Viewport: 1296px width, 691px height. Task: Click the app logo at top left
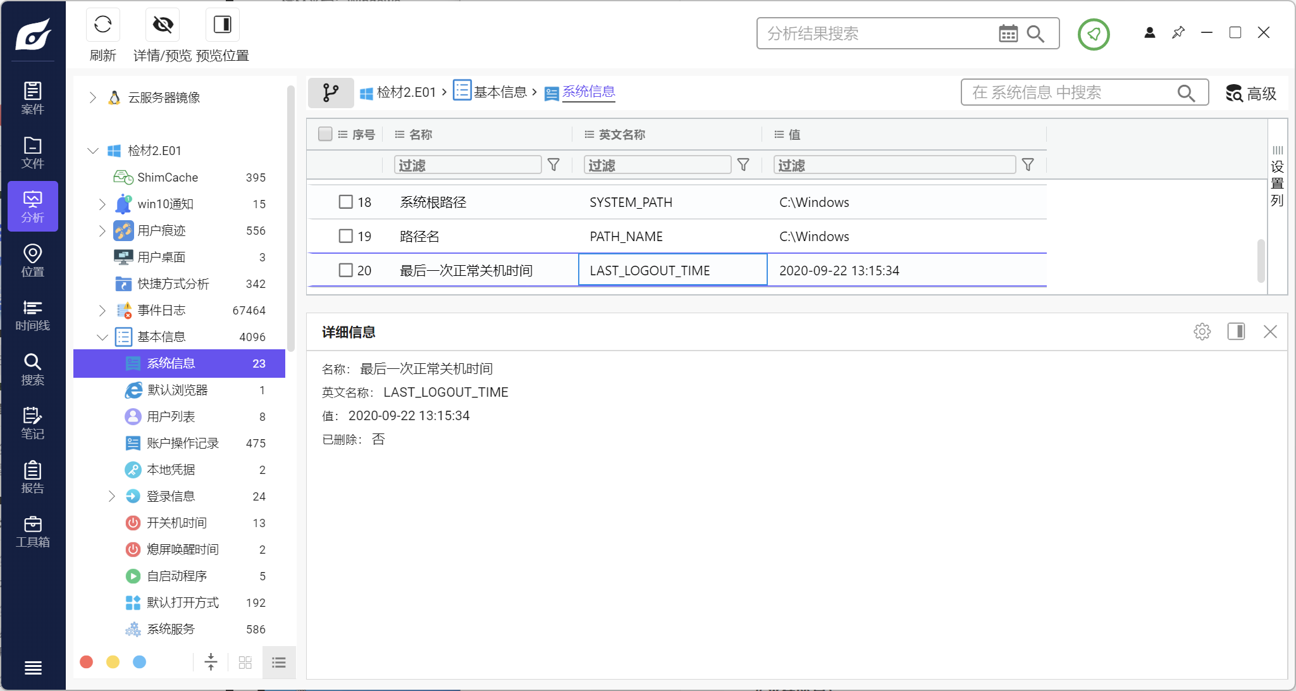click(x=33, y=34)
